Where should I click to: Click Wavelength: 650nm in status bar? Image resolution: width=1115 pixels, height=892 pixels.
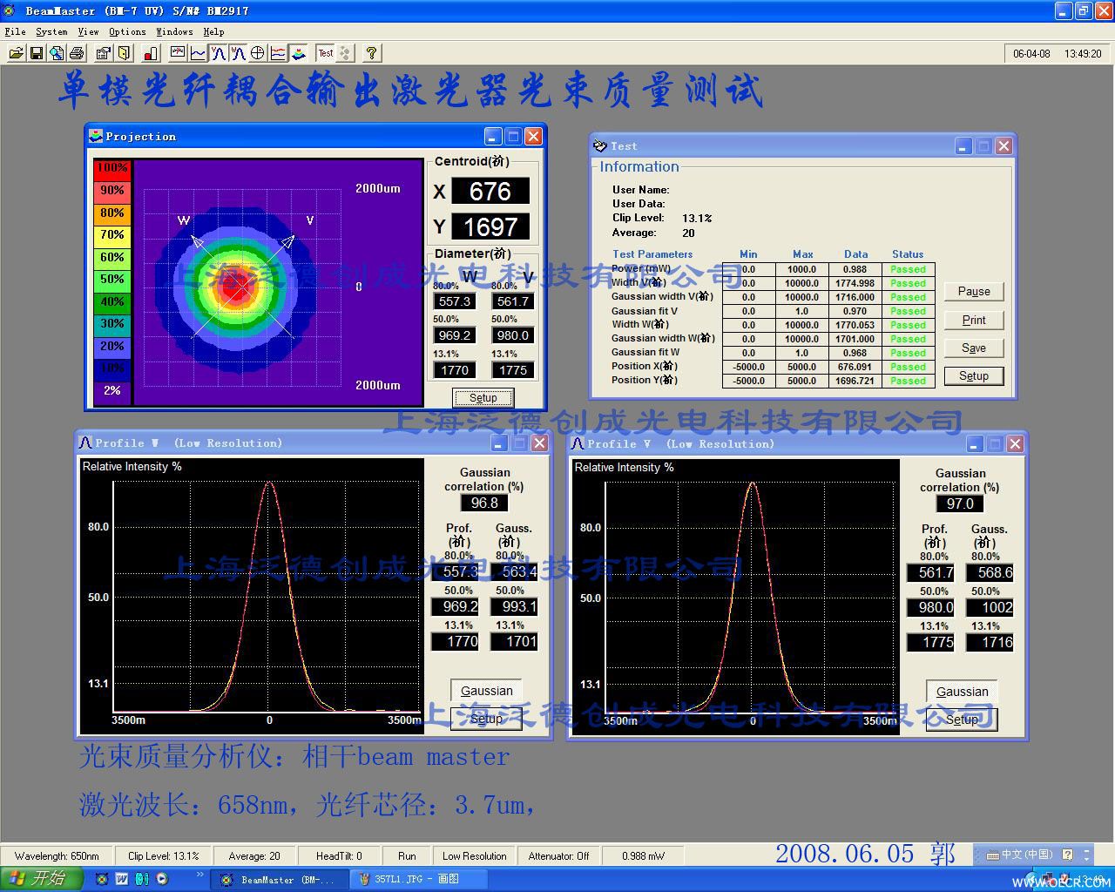(x=57, y=856)
